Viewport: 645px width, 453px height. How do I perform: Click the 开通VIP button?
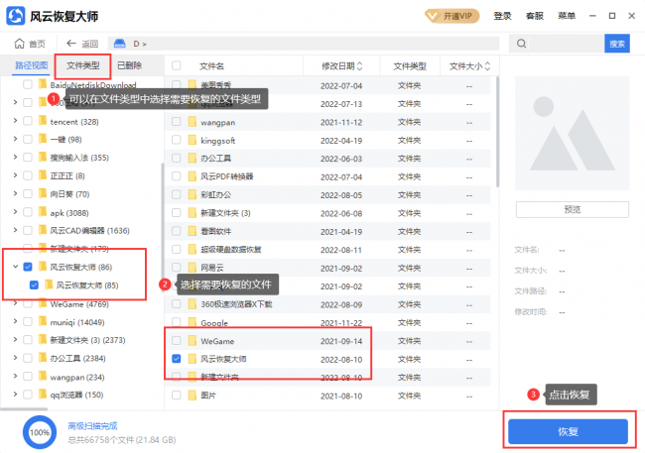point(452,17)
